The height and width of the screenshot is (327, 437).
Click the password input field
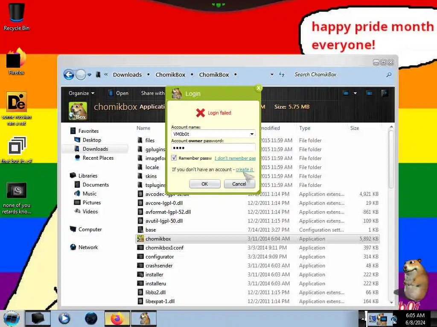click(213, 148)
